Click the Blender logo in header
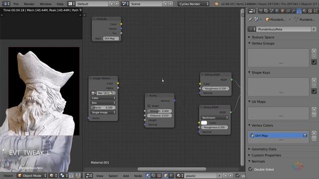Image resolution: width=319 pixels, height=179 pixels. (x=216, y=3)
